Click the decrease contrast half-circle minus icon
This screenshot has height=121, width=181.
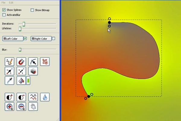[x=21, y=97]
